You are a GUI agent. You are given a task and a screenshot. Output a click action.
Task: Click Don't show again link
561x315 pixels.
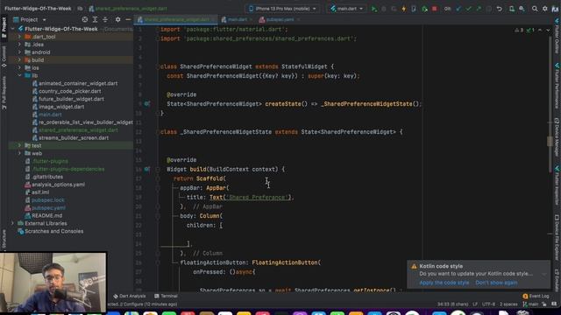pos(496,283)
